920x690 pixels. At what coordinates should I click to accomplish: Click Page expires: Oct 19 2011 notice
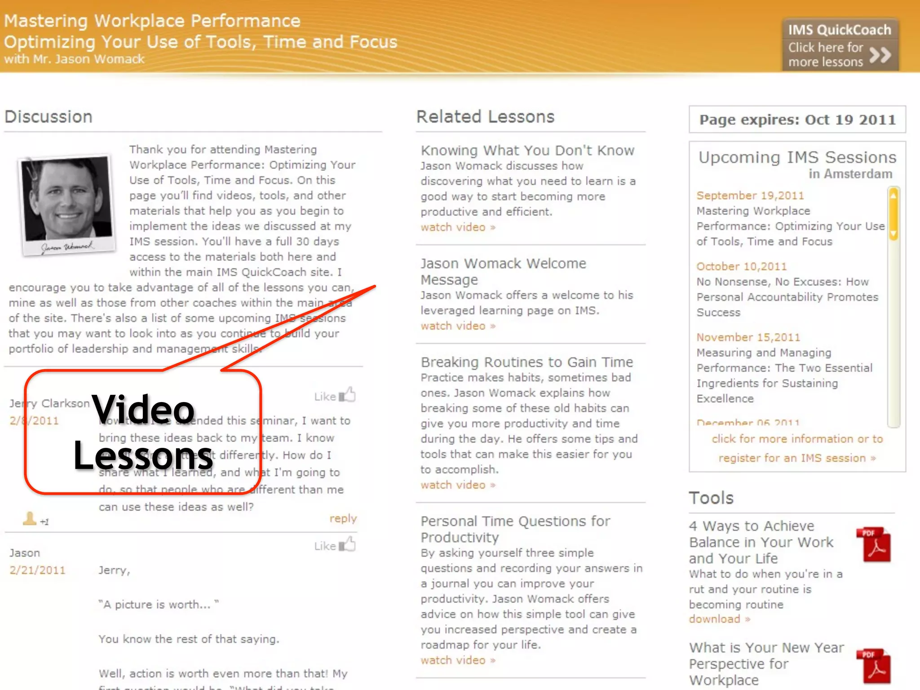click(797, 119)
